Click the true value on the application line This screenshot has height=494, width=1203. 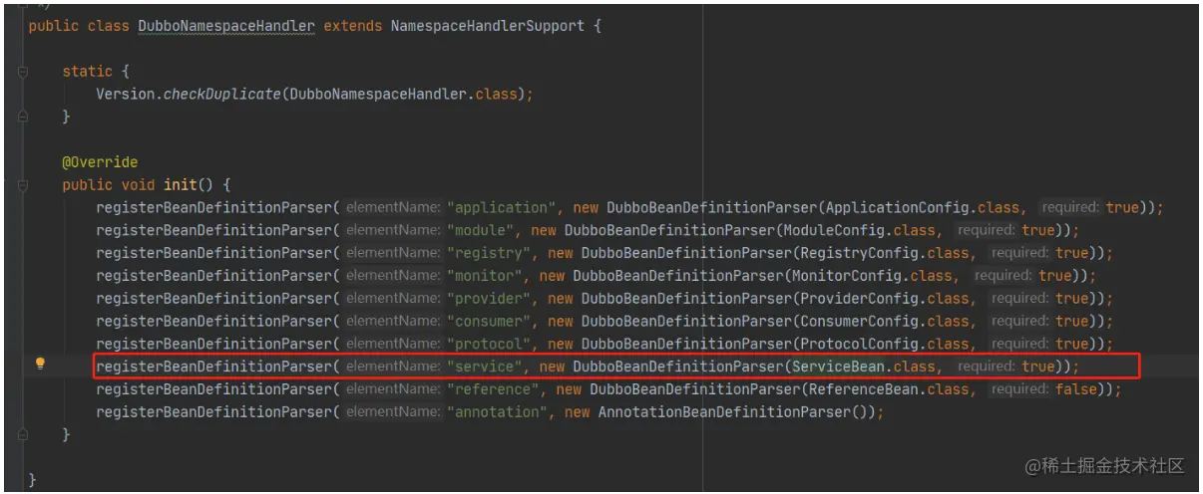1122,207
